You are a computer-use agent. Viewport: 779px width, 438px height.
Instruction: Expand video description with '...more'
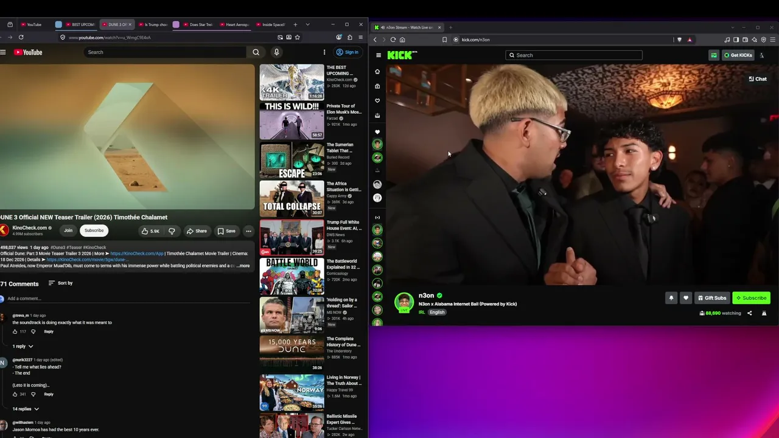click(x=243, y=266)
